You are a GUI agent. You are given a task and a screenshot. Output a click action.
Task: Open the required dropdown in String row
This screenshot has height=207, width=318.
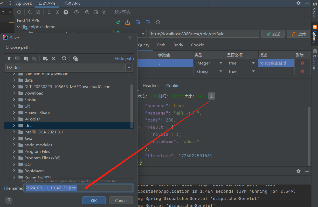click(x=253, y=71)
